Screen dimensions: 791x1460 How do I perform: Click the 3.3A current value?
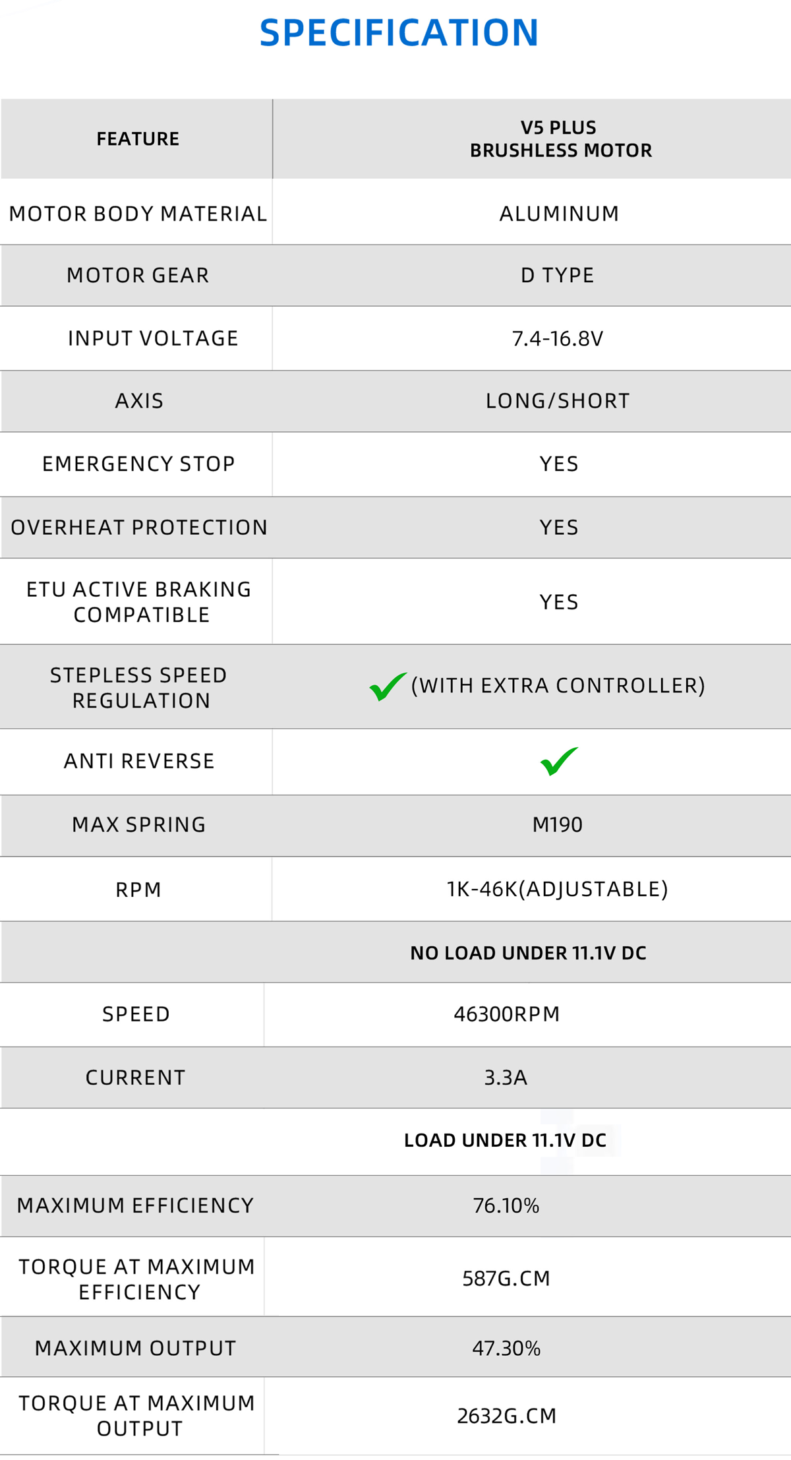(506, 1078)
